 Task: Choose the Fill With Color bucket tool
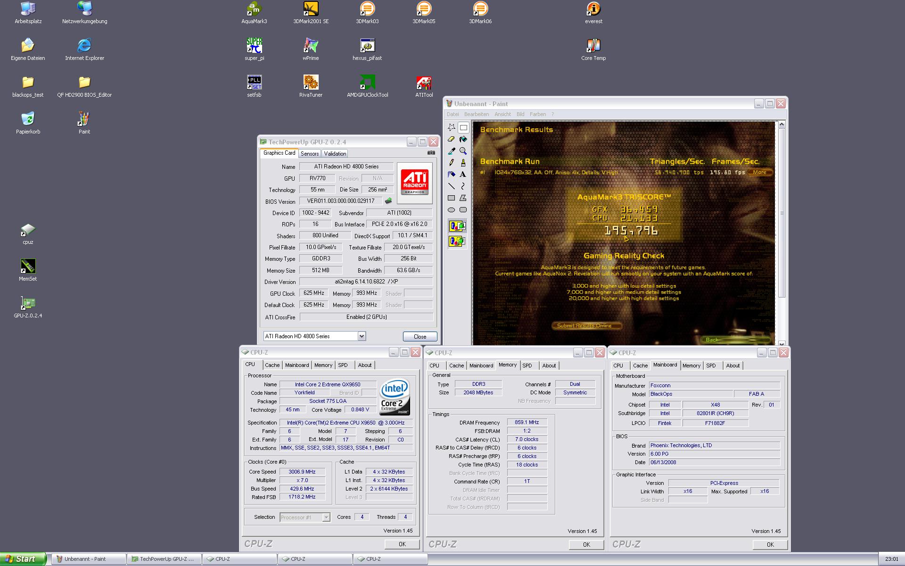coord(463,139)
